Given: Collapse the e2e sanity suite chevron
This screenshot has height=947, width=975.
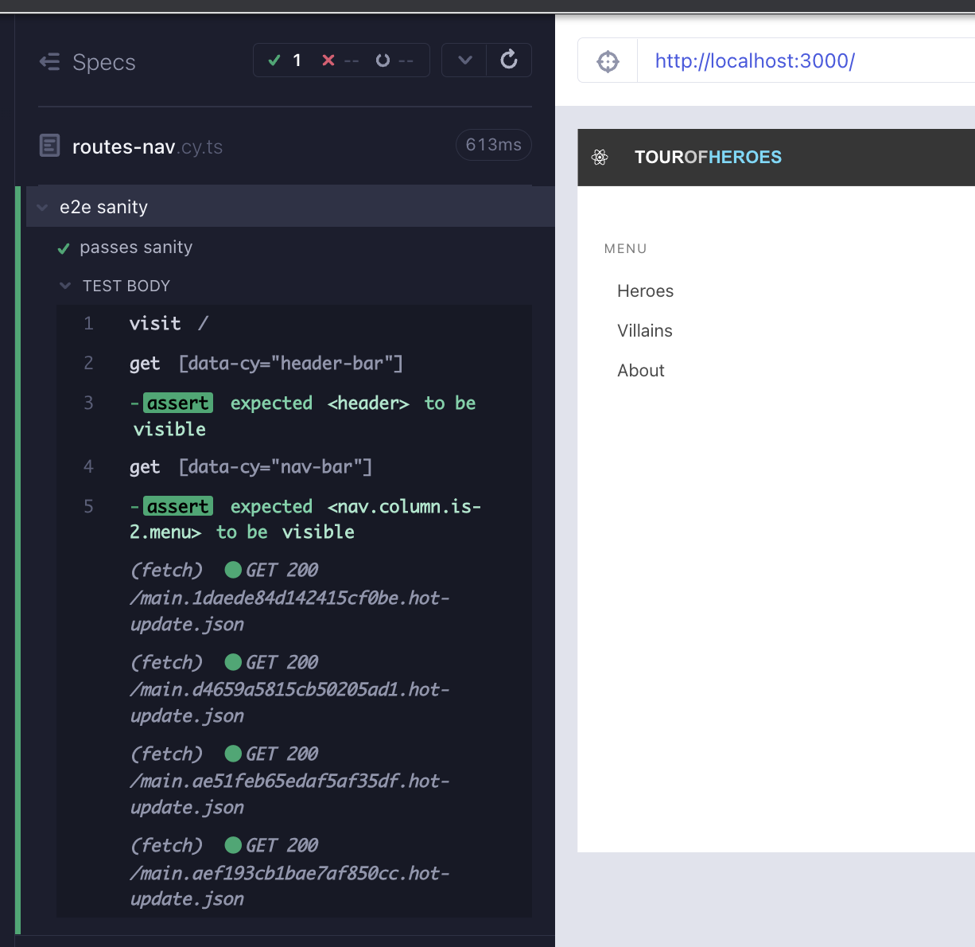Looking at the screenshot, I should 43,208.
